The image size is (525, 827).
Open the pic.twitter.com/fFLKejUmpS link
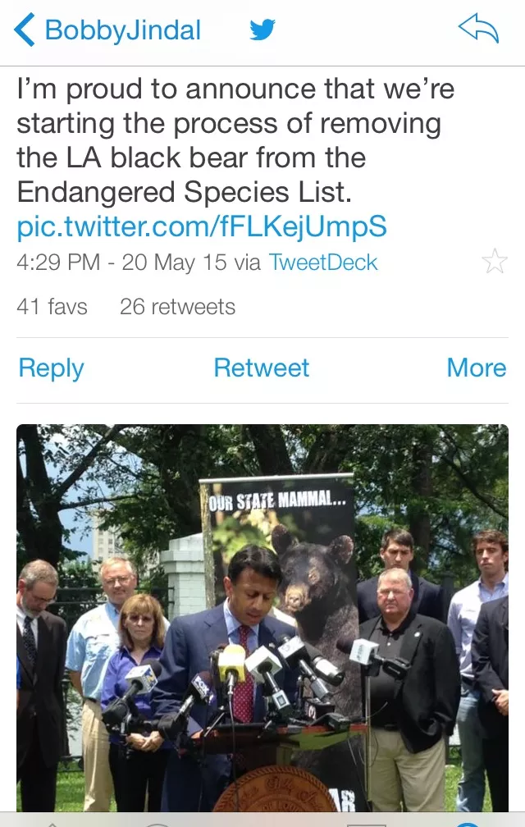pos(201,226)
